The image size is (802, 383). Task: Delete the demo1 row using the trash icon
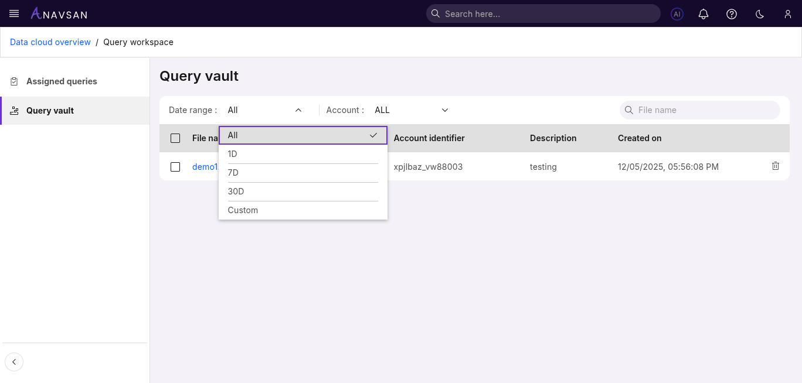(775, 166)
